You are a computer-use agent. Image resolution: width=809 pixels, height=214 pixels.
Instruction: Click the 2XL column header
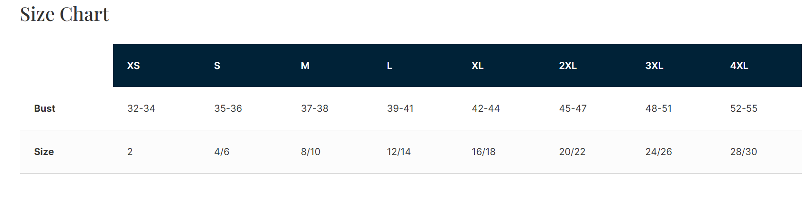568,66
